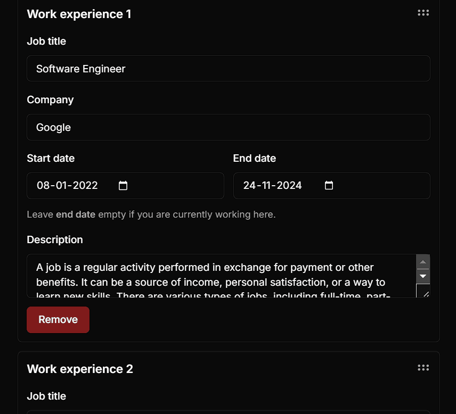Click Job title label under Work experience 2
The width and height of the screenshot is (456, 414).
click(x=46, y=396)
